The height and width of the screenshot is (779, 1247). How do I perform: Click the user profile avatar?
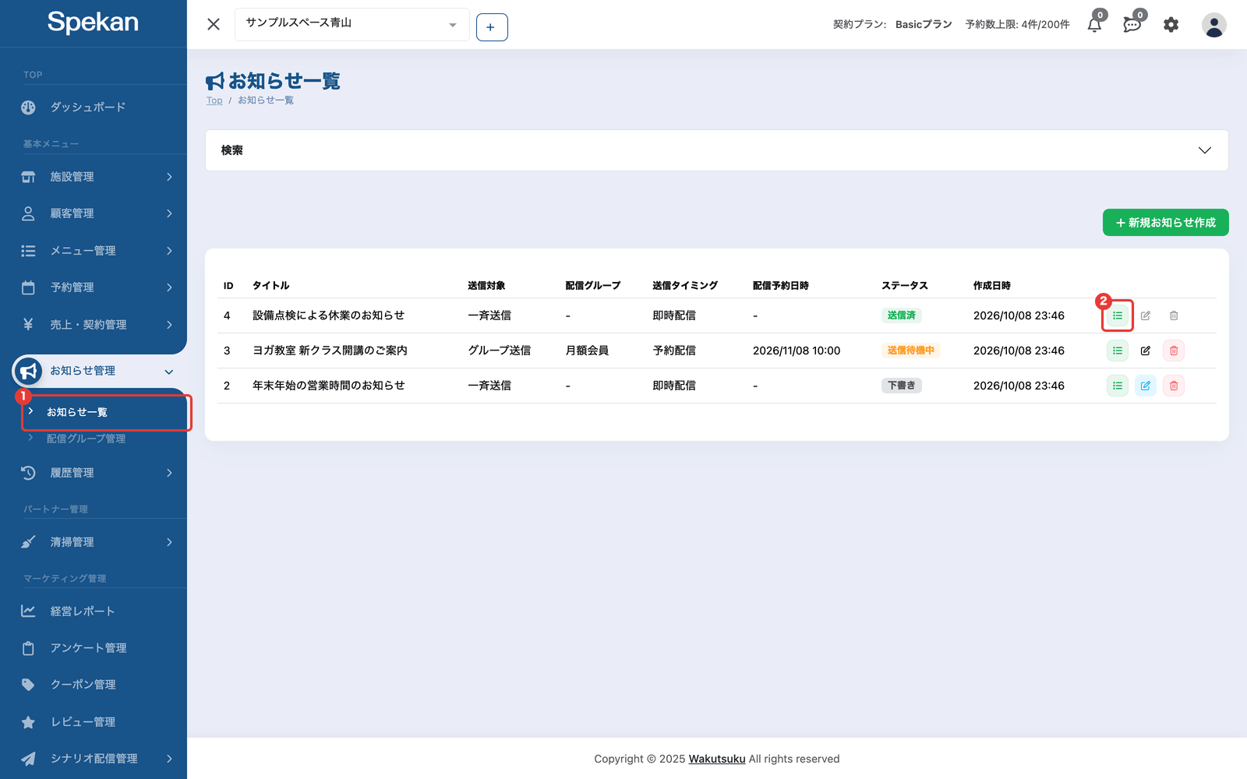pyautogui.click(x=1213, y=25)
